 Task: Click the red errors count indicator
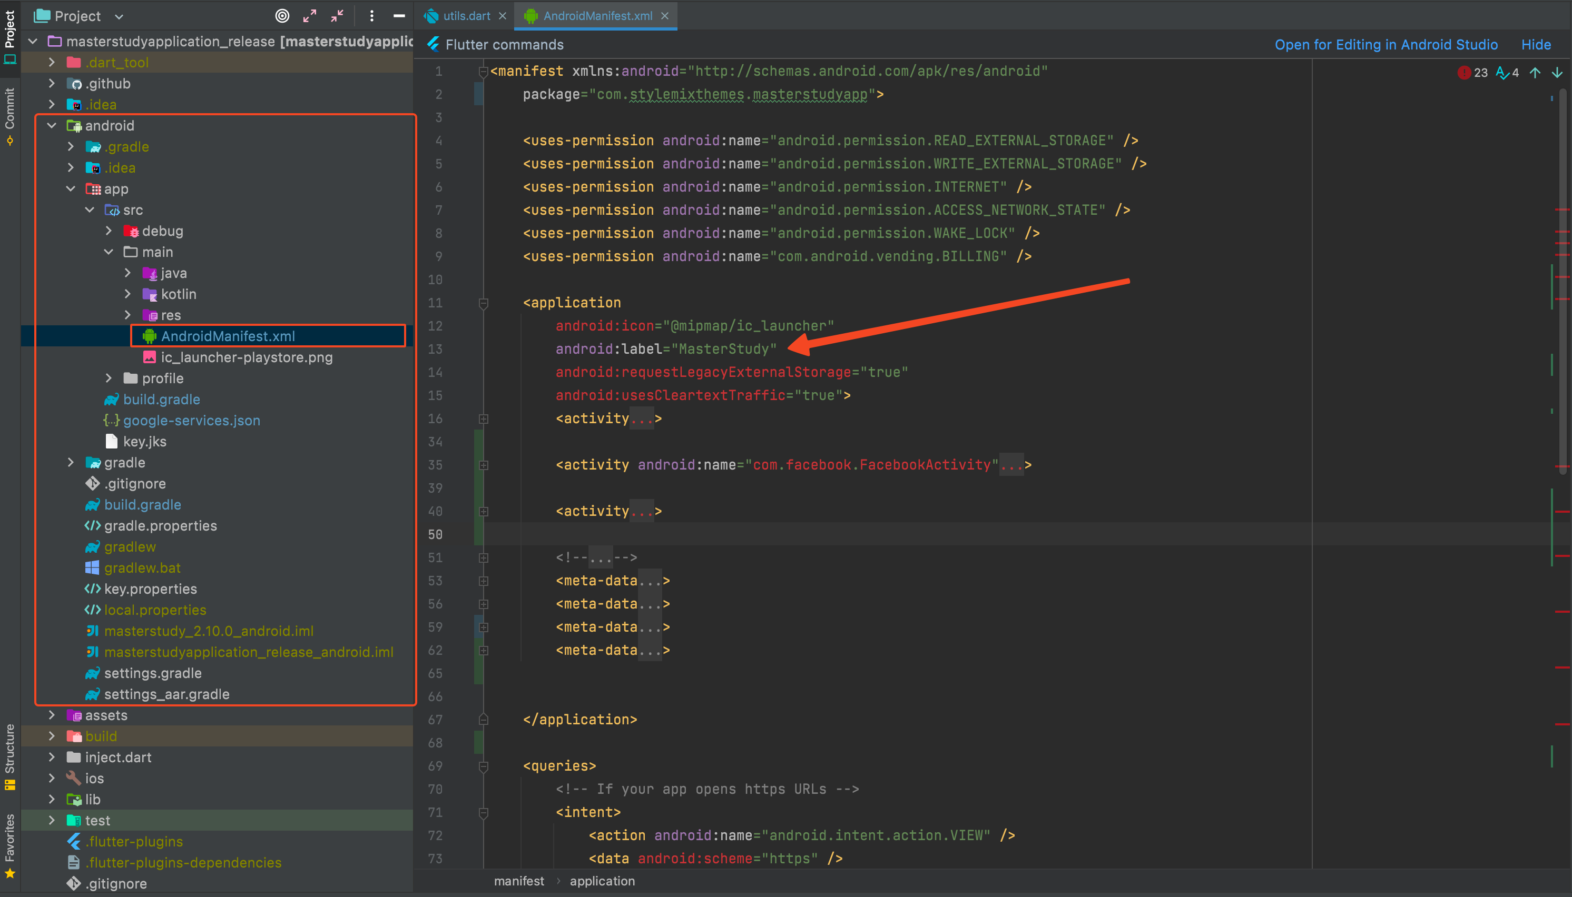(x=1472, y=73)
